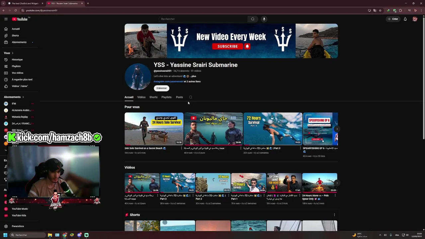Click the Créer button

[x=393, y=19]
